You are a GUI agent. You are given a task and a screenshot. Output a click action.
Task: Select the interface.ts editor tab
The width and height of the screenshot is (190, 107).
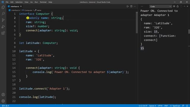15,7
